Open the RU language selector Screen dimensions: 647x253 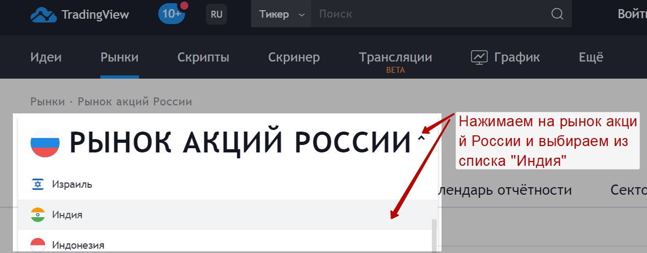click(216, 14)
